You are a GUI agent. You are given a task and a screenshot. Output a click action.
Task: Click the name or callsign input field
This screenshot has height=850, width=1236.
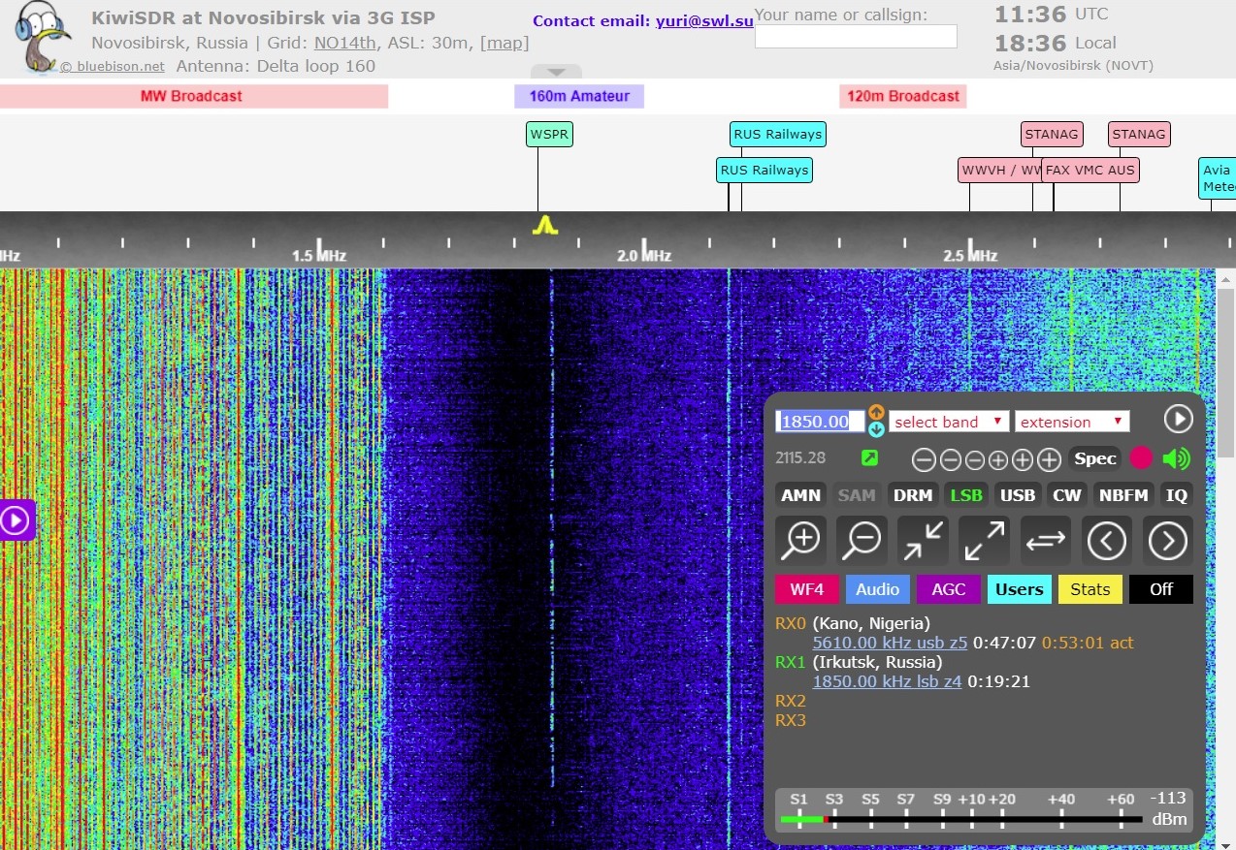(856, 37)
